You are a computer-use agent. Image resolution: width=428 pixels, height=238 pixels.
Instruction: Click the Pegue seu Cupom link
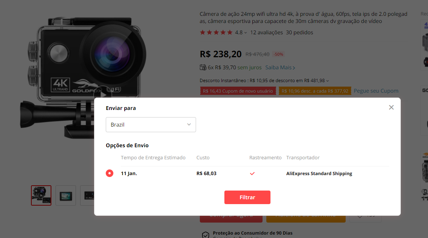[x=375, y=90]
